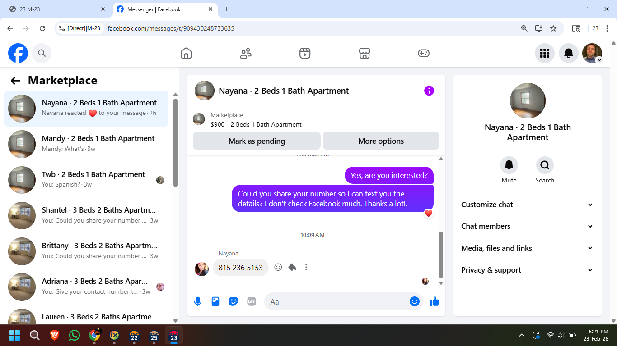This screenshot has width=617, height=346.
Task: Reload the page in browser
Action: [42, 28]
